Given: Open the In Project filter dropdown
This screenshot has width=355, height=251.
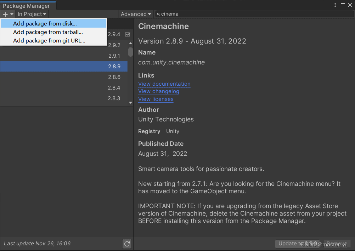Looking at the screenshot, I should point(32,14).
